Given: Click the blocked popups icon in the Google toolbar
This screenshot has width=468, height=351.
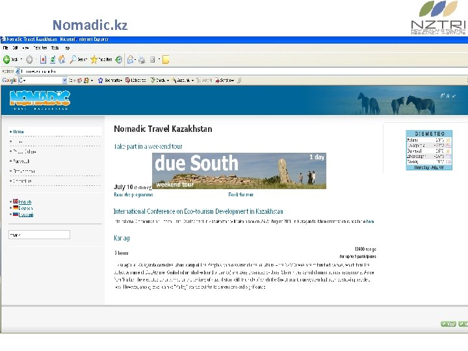Looking at the screenshot, I should tap(127, 81).
